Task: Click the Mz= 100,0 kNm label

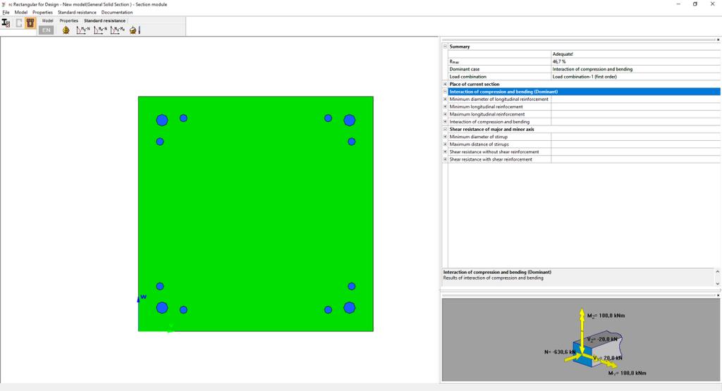Action: [x=606, y=316]
